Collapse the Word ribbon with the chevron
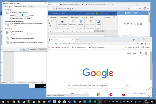The width and height of the screenshot is (156, 104). click(116, 29)
